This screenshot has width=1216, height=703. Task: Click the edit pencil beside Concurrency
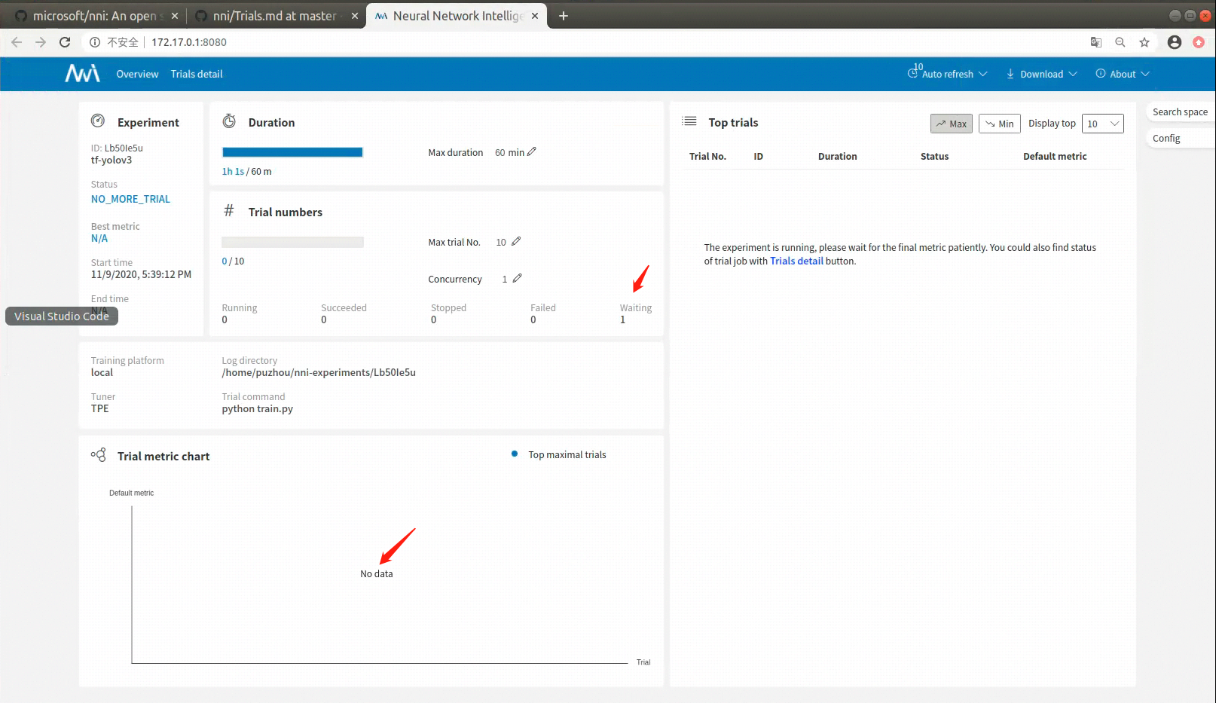pos(518,278)
